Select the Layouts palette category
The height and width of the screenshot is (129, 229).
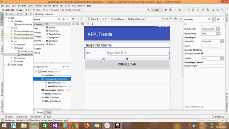coord(38,40)
